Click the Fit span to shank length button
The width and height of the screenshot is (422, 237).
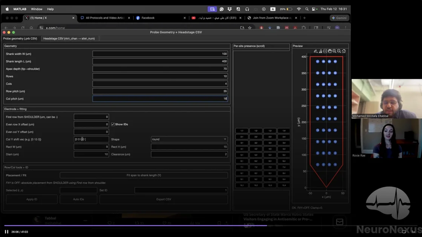click(x=144, y=175)
